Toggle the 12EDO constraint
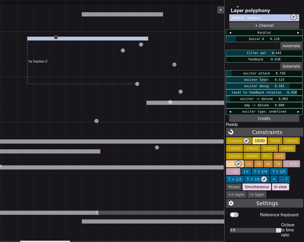This screenshot has height=242, width=304. (234, 148)
